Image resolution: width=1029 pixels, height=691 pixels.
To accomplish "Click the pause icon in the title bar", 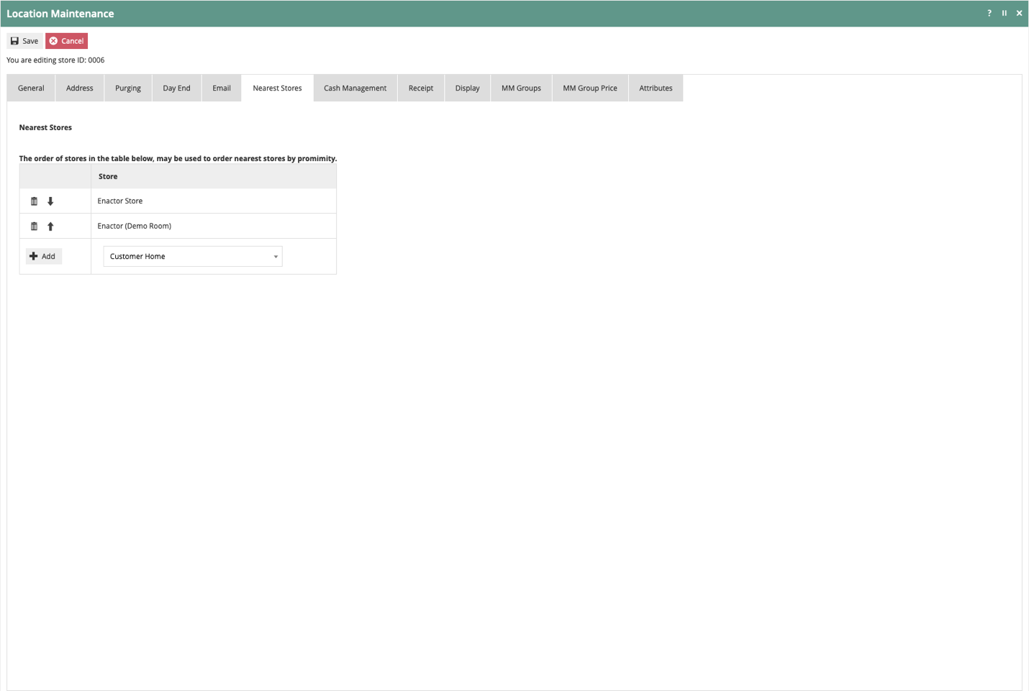I will coord(1005,13).
